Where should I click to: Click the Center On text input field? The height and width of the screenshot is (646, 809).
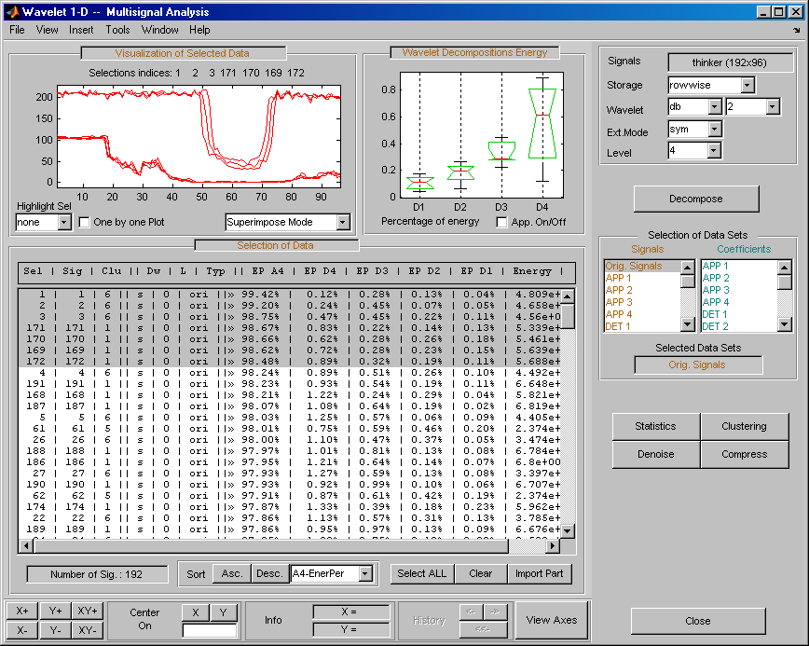210,631
